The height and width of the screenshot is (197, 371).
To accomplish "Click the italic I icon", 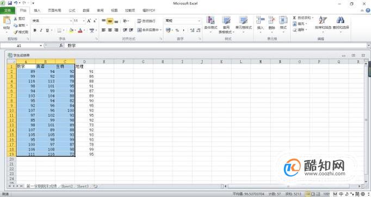I will 41,30.
